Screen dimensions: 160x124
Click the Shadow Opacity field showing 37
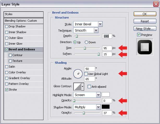(x=107, y=113)
